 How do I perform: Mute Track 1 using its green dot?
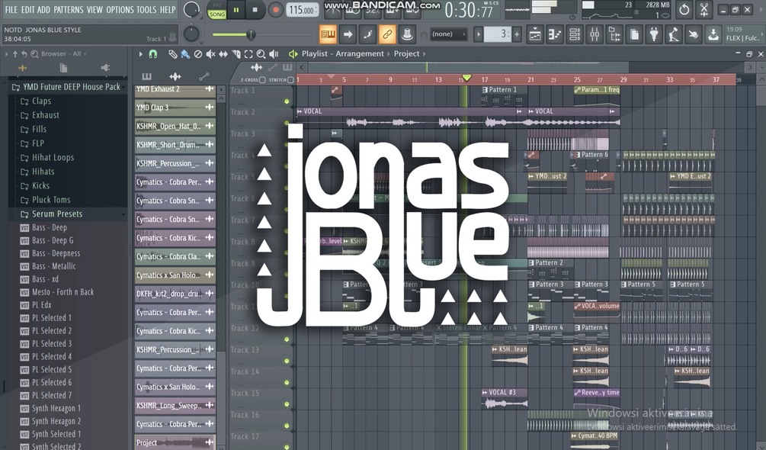coord(287,101)
